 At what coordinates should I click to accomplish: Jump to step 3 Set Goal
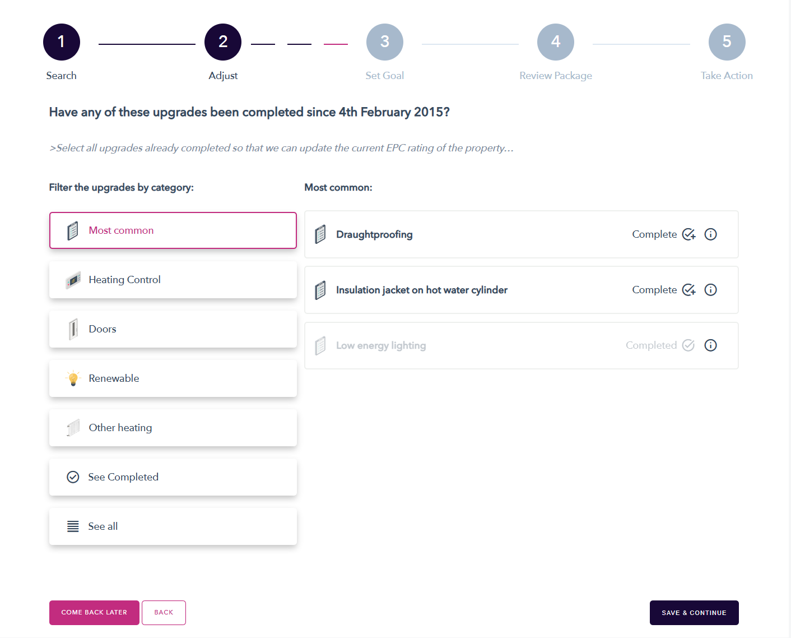click(x=385, y=42)
